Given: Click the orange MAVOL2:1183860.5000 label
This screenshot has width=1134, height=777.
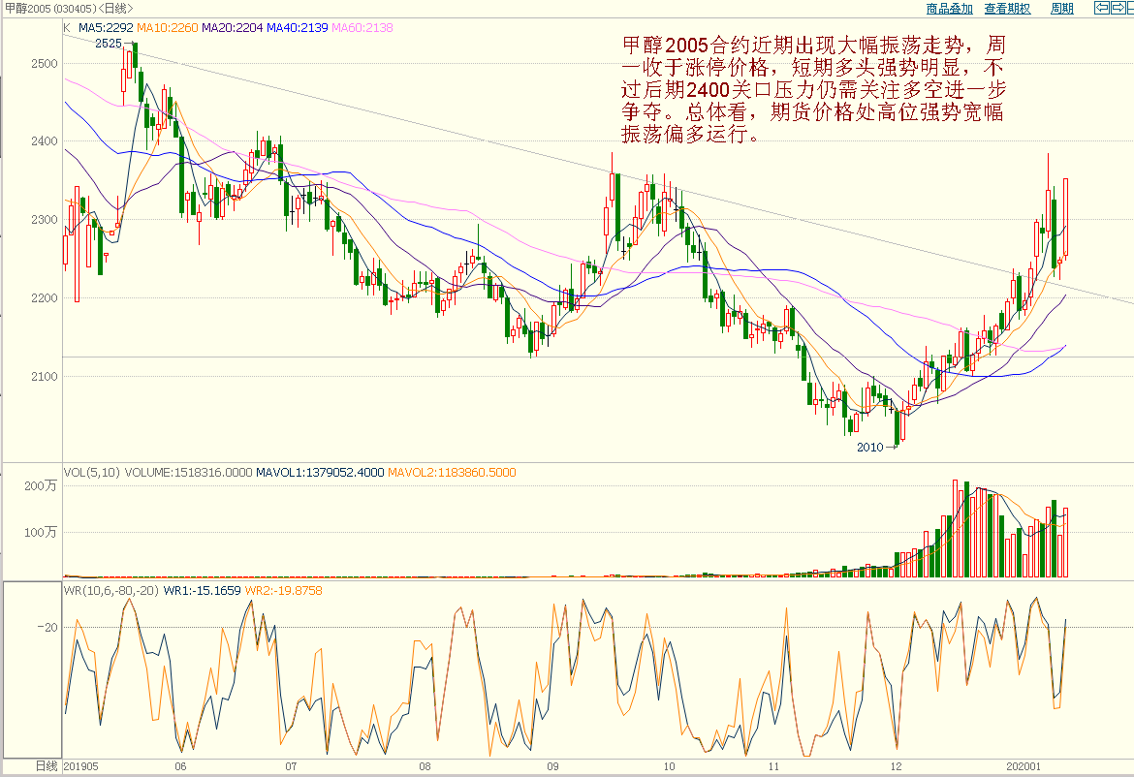Looking at the screenshot, I should [x=452, y=473].
